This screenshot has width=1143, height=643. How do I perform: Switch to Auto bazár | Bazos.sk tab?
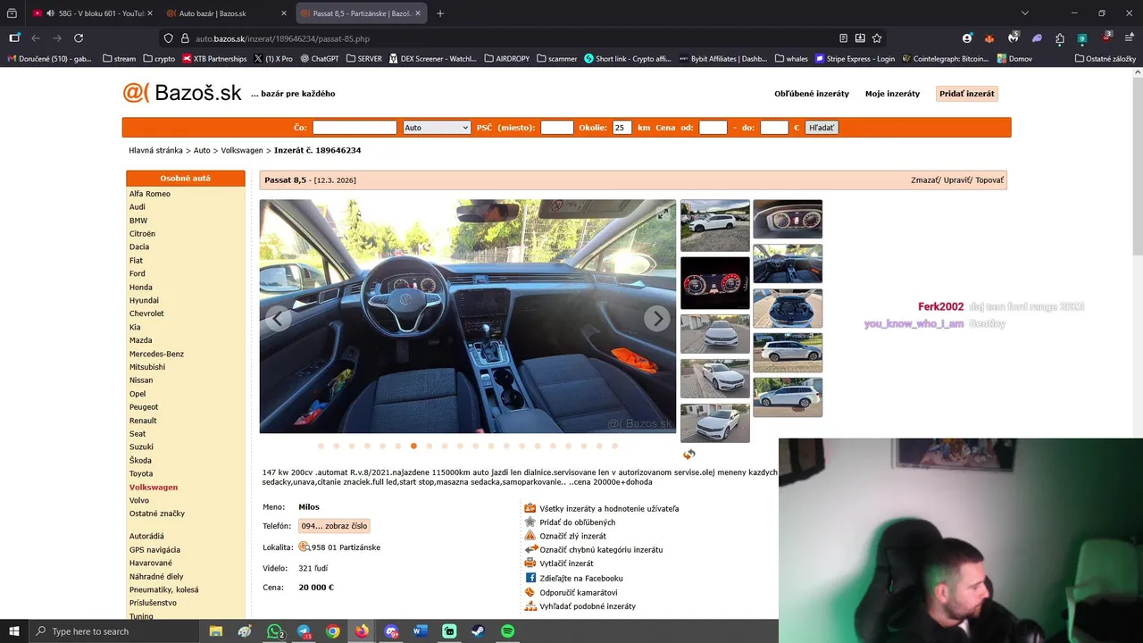point(225,13)
